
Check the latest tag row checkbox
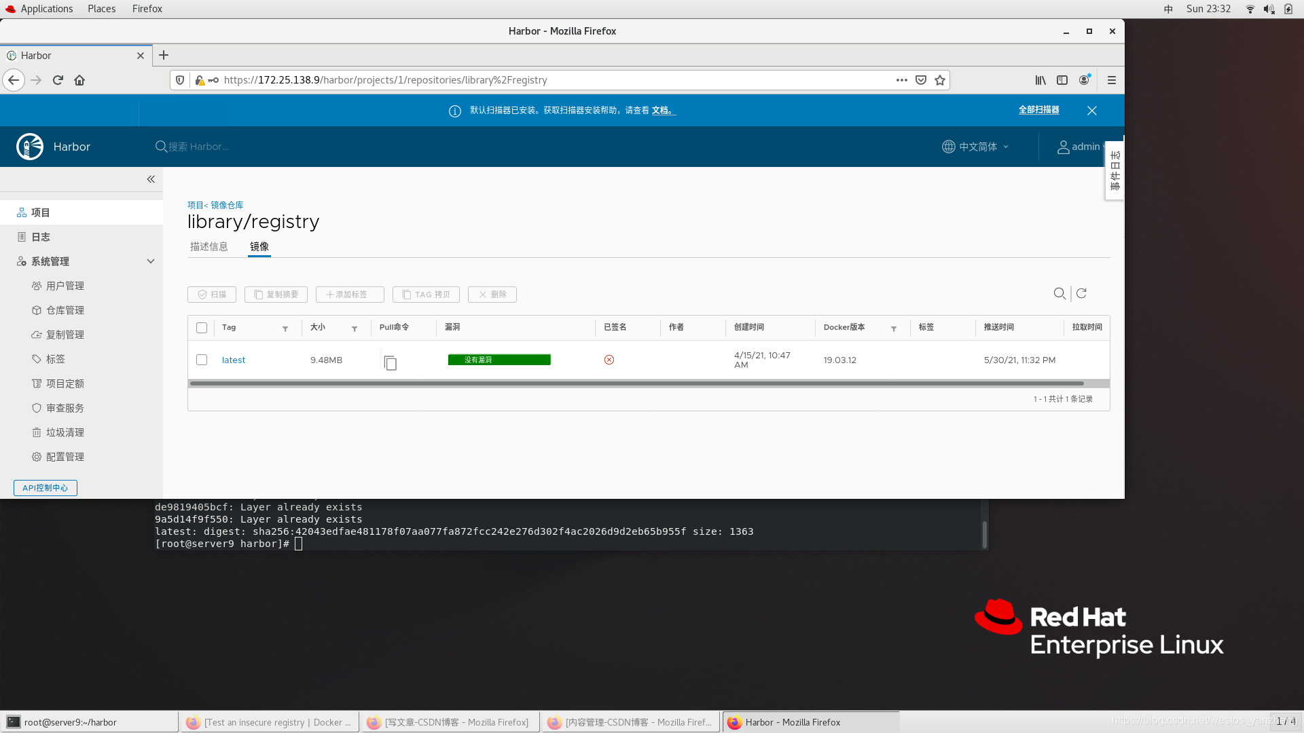202,360
